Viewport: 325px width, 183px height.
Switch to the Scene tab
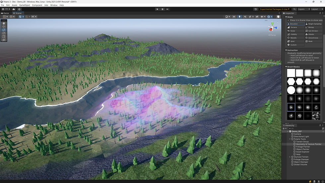click(x=17, y=13)
